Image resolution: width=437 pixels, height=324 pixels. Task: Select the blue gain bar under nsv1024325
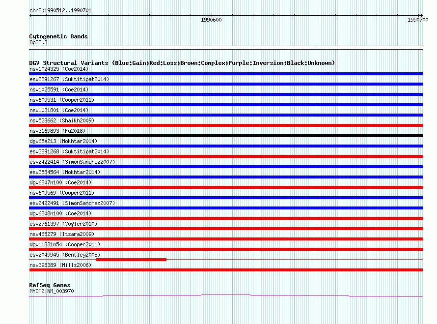pyautogui.click(x=226, y=74)
